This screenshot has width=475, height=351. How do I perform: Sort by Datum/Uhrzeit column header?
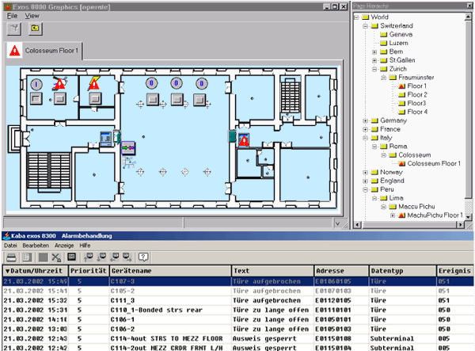[x=36, y=271]
